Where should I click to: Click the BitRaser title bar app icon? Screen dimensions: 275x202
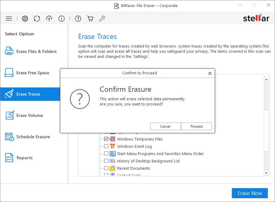pyautogui.click(x=116, y=6)
